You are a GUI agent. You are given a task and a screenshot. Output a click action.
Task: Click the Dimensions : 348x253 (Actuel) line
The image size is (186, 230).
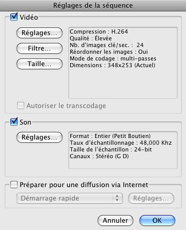pos(113,65)
